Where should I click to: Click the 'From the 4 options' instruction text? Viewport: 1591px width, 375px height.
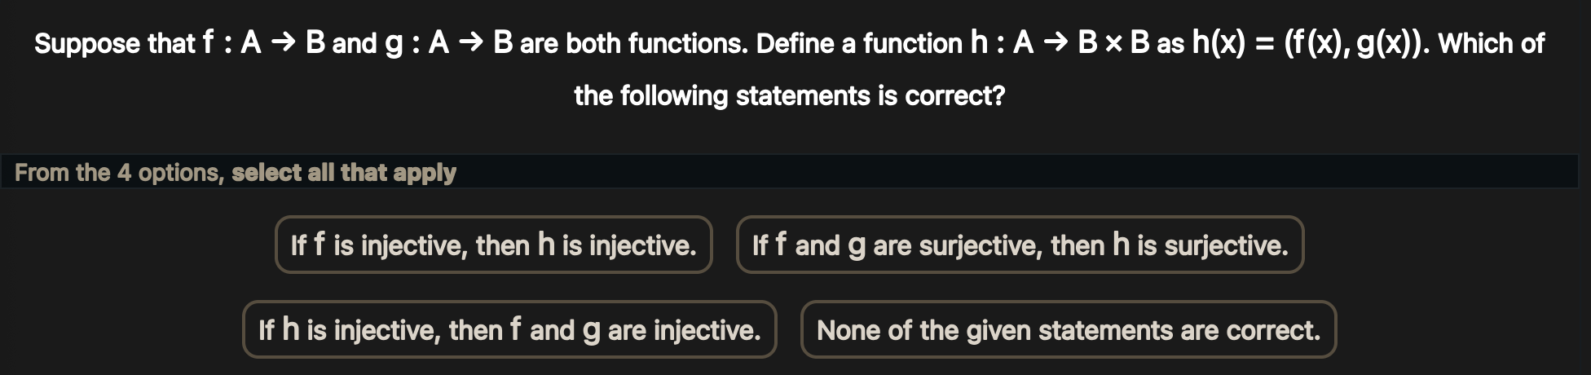tap(118, 173)
